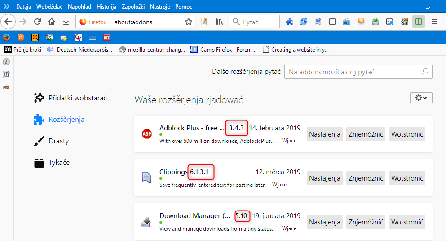Expand the gear tools dropdown

click(421, 98)
